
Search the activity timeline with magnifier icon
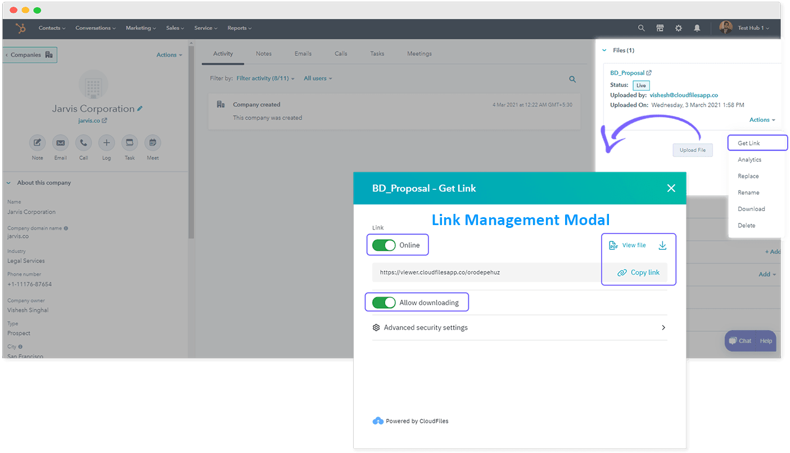click(x=572, y=79)
